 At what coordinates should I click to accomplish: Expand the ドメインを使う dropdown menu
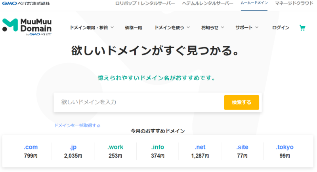click(172, 28)
